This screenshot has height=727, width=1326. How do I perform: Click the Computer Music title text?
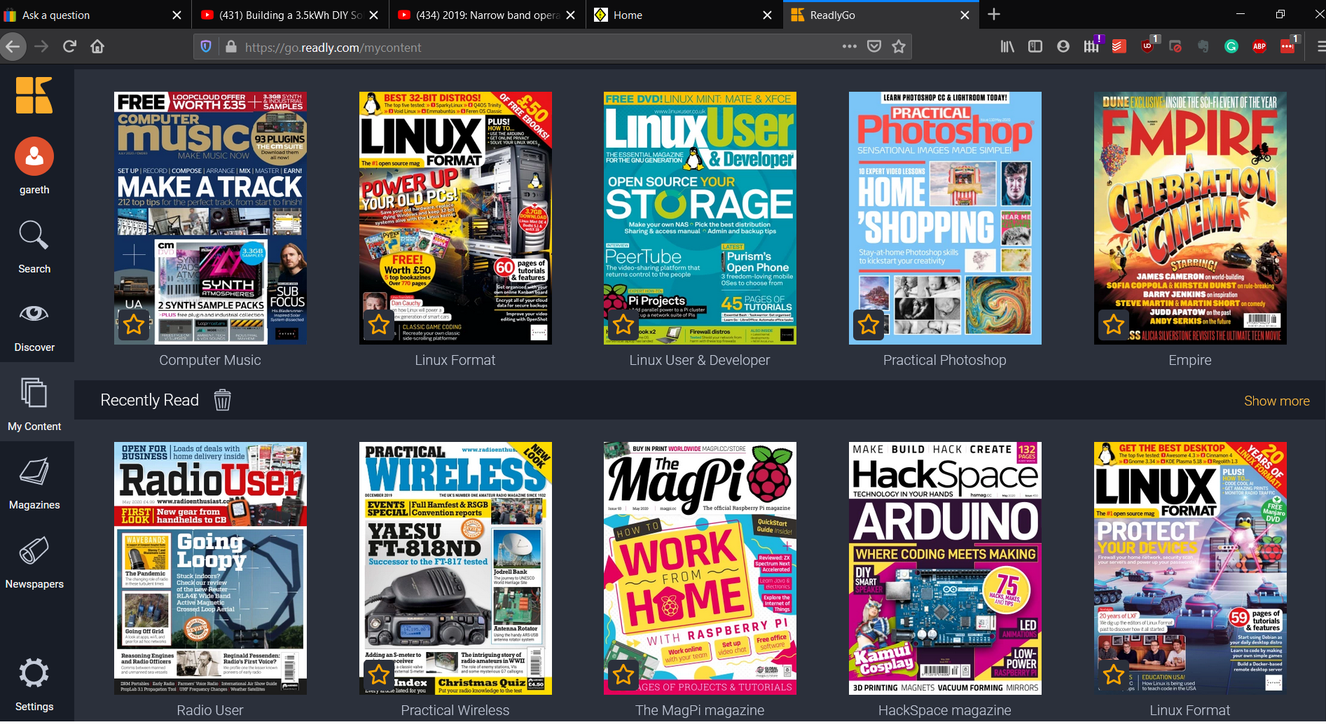tap(210, 360)
